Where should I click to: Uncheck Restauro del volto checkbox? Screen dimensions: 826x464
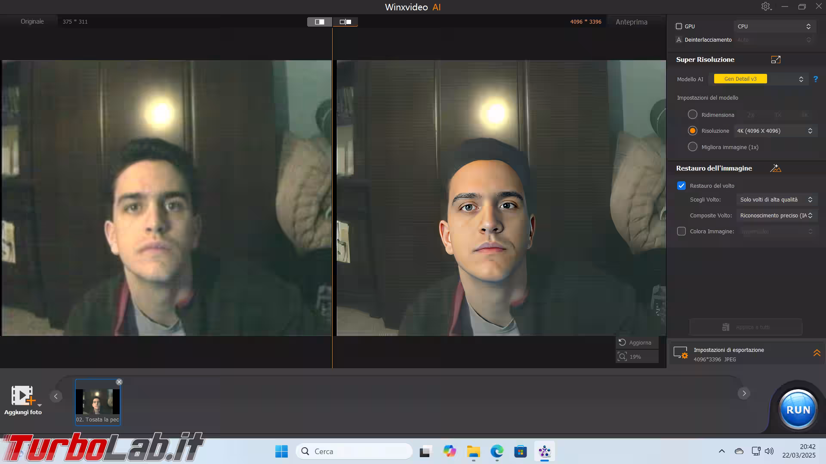[x=681, y=186]
